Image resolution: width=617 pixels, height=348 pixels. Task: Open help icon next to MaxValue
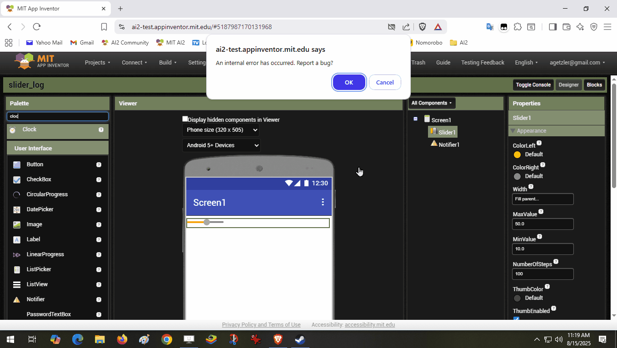coord(541,212)
